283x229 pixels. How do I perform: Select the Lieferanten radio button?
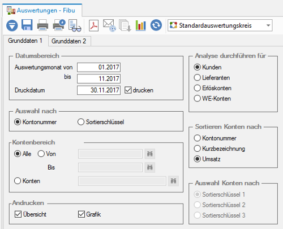[x=197, y=78]
